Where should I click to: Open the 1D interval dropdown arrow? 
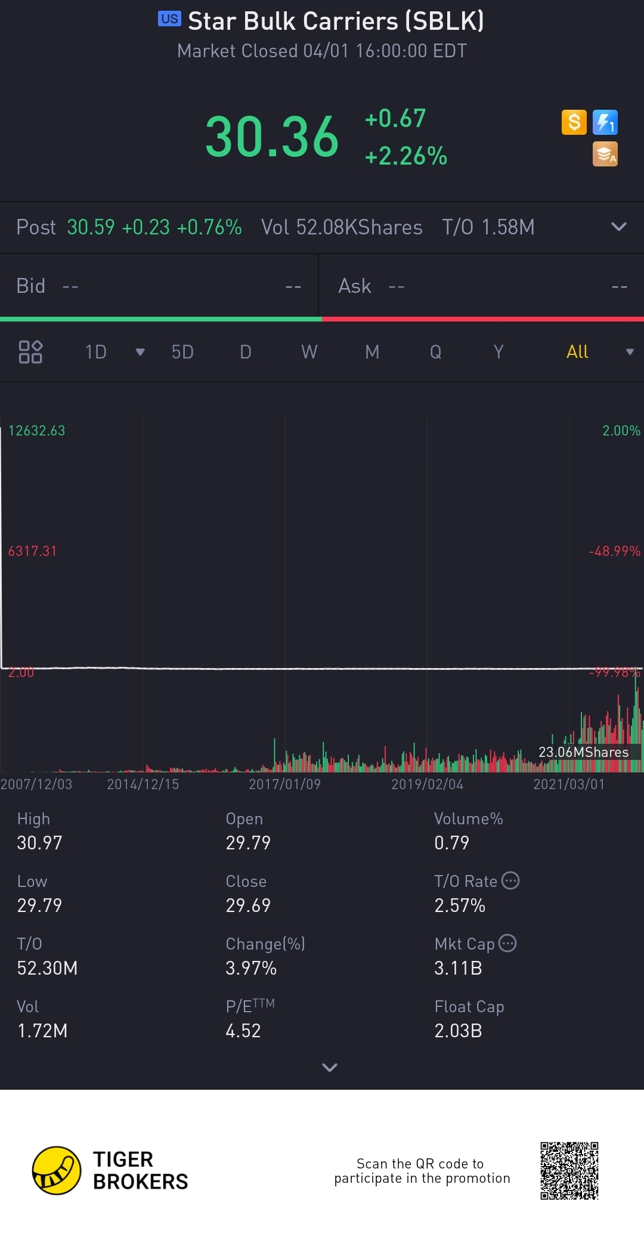pos(140,352)
